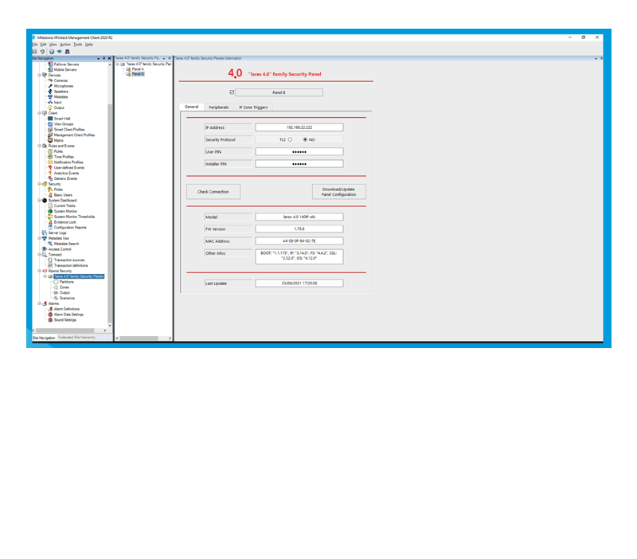Image resolution: width=637 pixels, height=559 pixels.
Task: Click the Notification Profiles envelope icon
Action: coord(50,162)
